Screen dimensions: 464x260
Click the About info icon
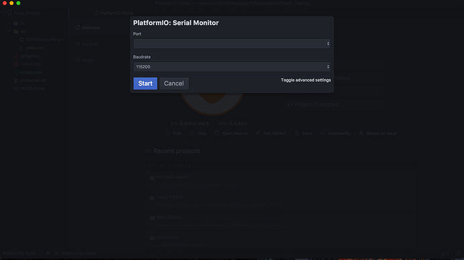click(x=78, y=60)
